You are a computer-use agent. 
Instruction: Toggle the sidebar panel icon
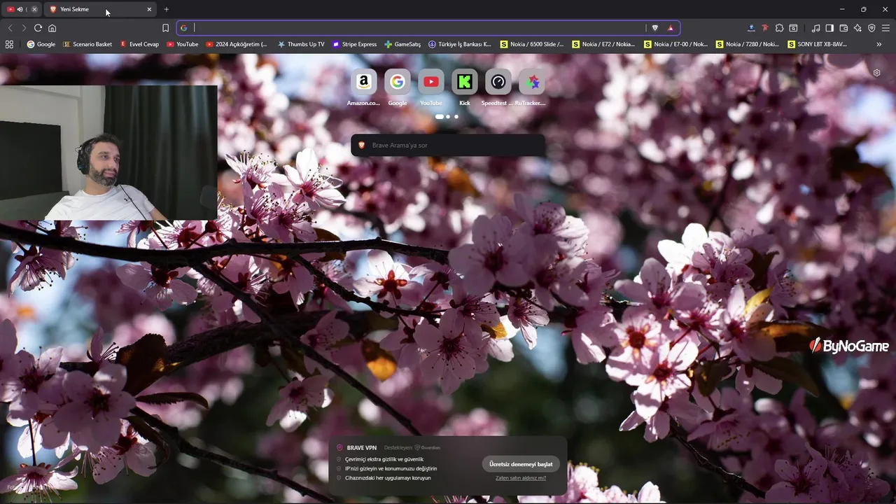click(x=829, y=28)
